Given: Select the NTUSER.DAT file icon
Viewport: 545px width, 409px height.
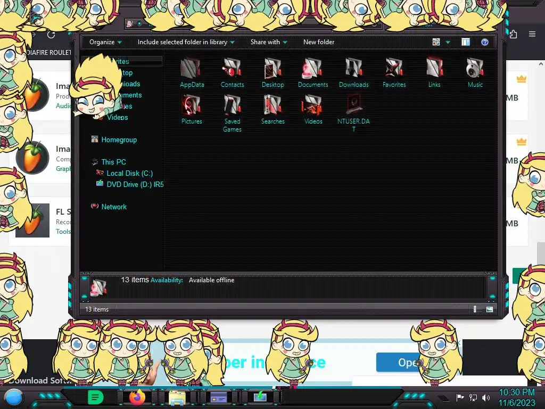Looking at the screenshot, I should point(354,105).
